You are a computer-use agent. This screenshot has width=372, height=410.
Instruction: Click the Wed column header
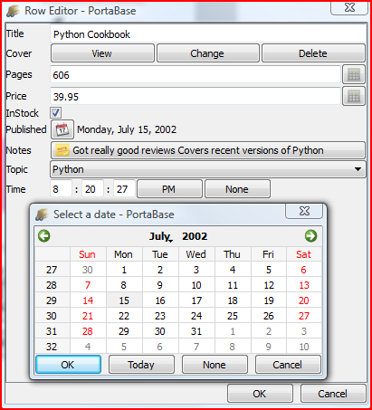point(196,254)
